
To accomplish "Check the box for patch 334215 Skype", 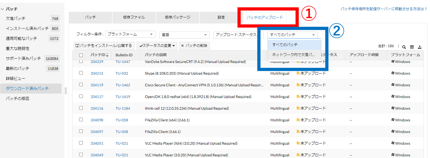I will [x=81, y=73].
